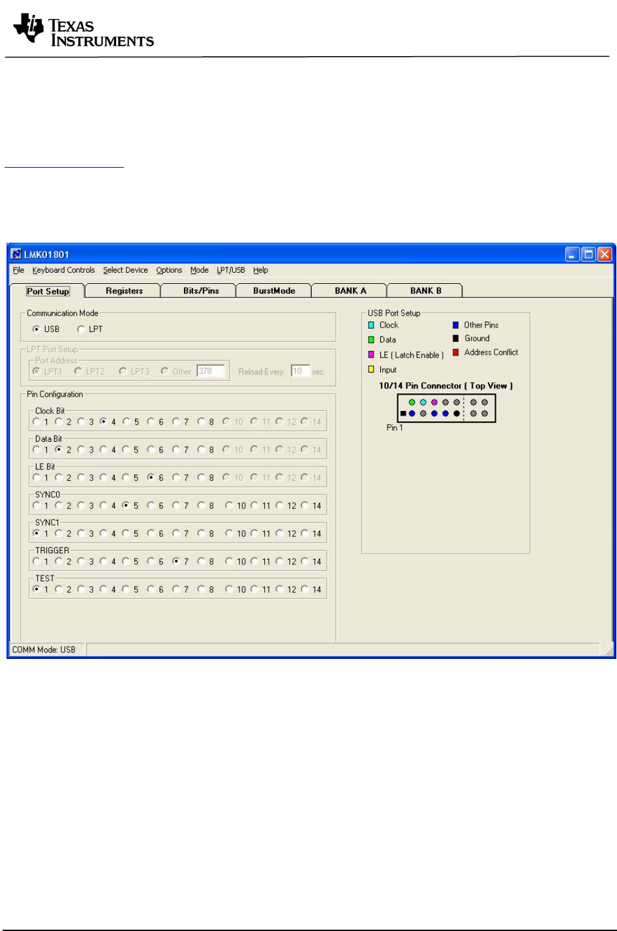This screenshot has width=617, height=931.
Task: Switch to the Bits/Pins tab
Action: tap(201, 291)
